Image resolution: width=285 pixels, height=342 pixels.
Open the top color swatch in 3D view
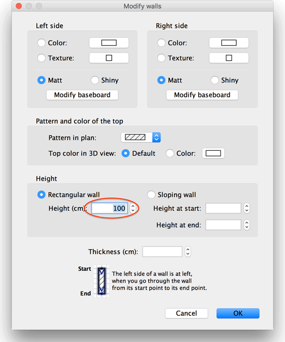(213, 153)
